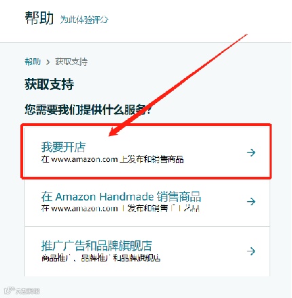Open the 我要开店 option

click(x=146, y=152)
